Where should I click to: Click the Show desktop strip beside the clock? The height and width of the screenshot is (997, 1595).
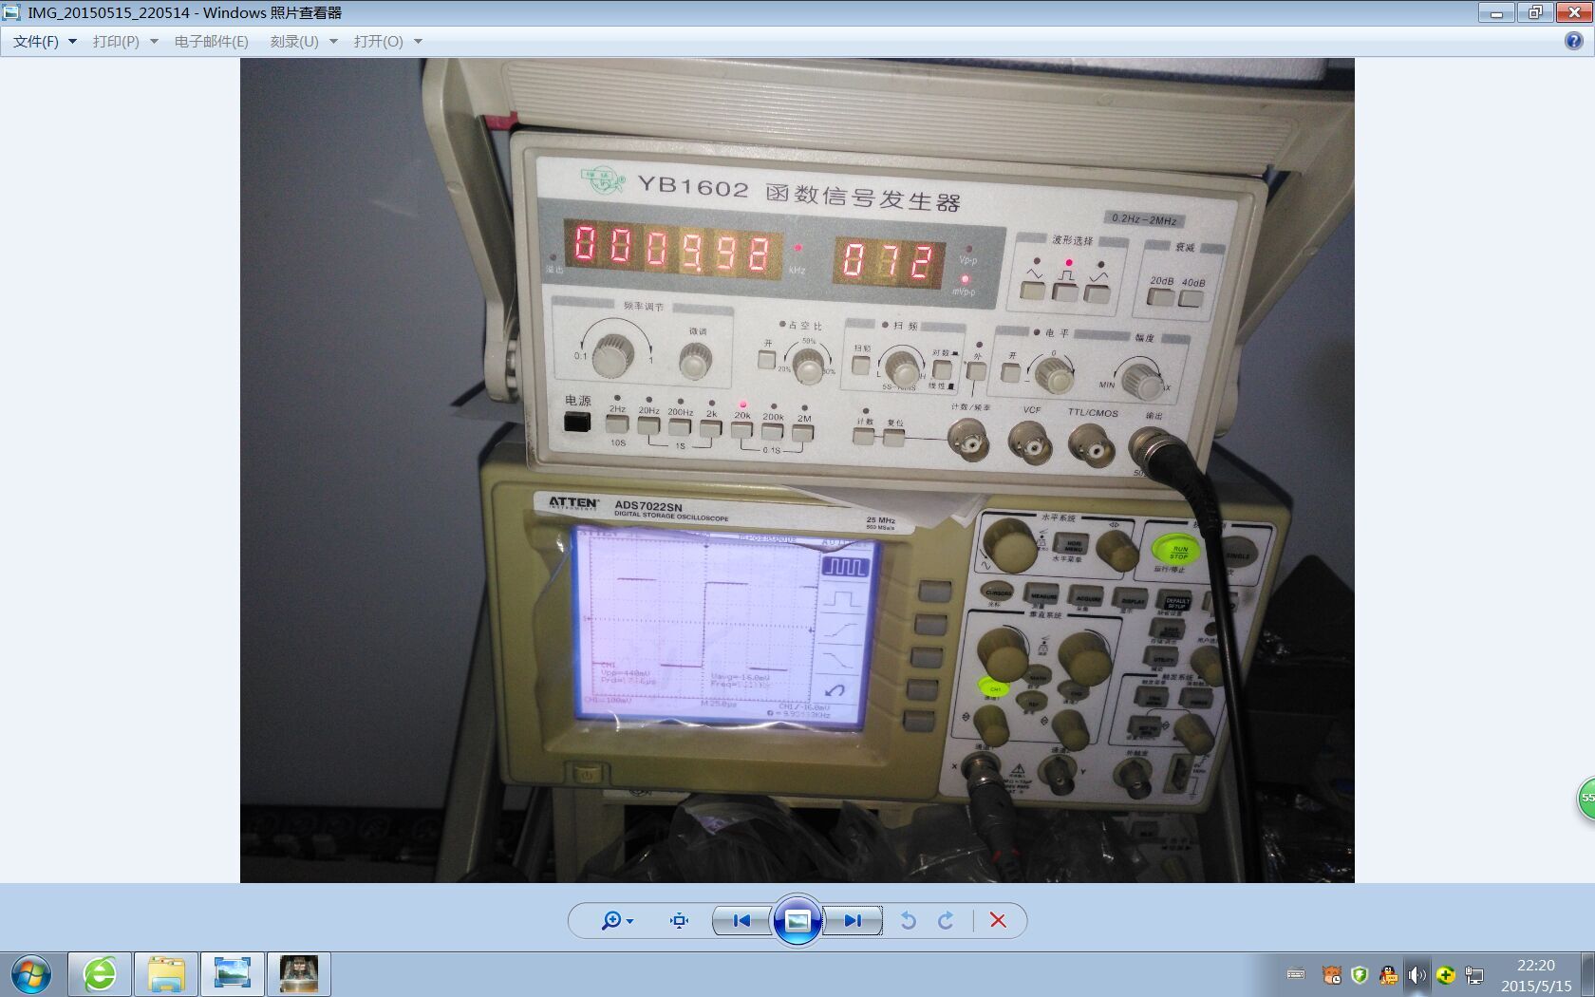pos(1587,975)
